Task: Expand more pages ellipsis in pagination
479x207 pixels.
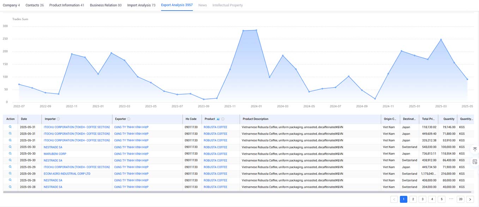Action: [x=451, y=199]
